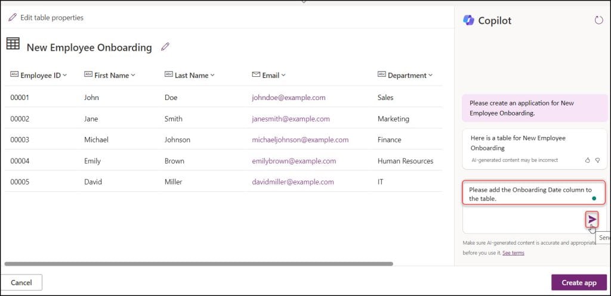Open the Last Name column dropdown

click(x=212, y=75)
